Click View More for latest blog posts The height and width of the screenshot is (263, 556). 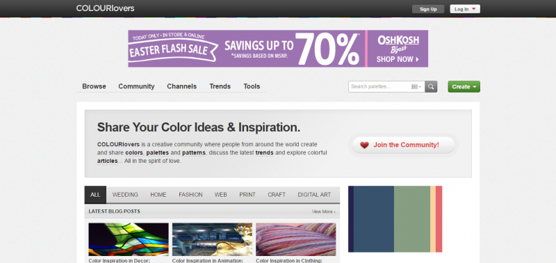point(323,212)
